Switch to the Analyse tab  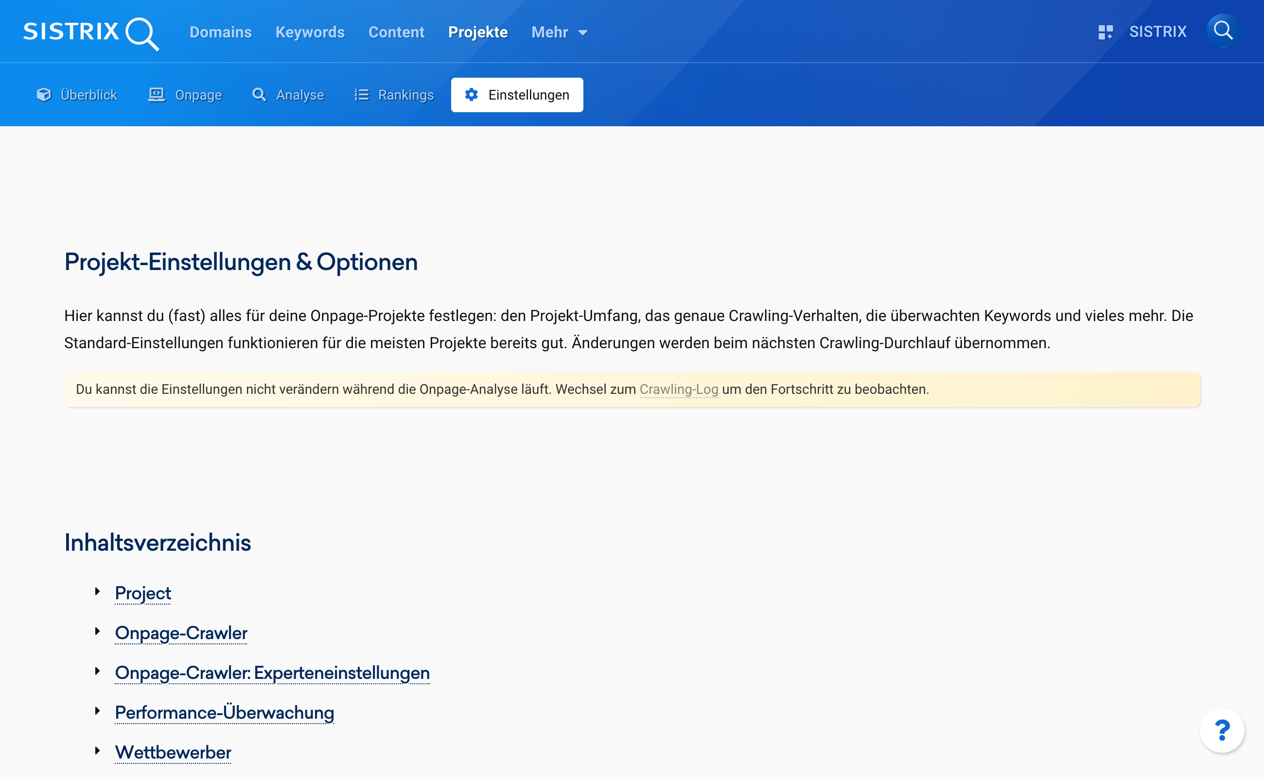click(288, 95)
